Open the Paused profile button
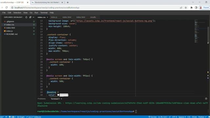The width and height of the screenshot is (210, 118). pyautogui.click(x=204, y=8)
